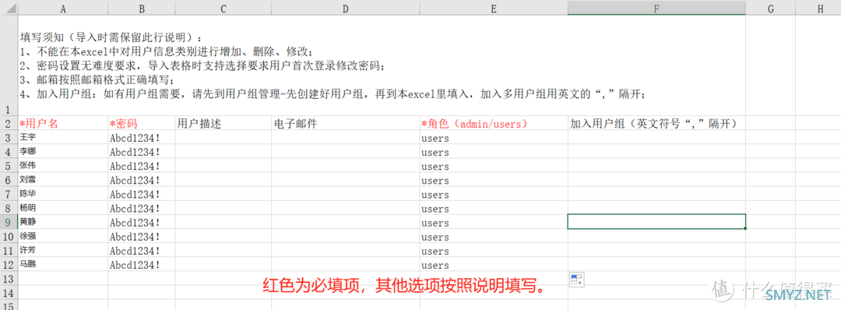Click the 加入用户组 header cell
841x310 pixels.
[656, 123]
